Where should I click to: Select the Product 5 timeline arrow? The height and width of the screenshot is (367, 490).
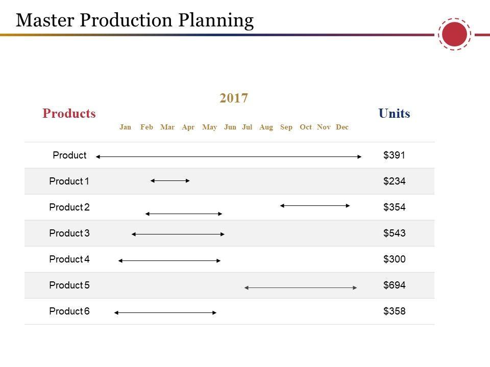(301, 288)
